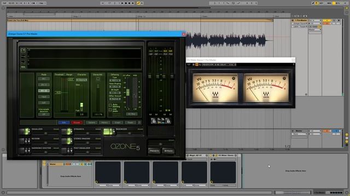
Task: Toggle the MIDI map mode button
Action: click(x=329, y=3)
